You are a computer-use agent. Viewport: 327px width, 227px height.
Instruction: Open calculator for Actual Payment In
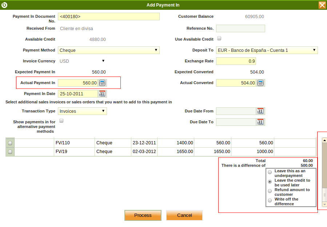(102, 83)
